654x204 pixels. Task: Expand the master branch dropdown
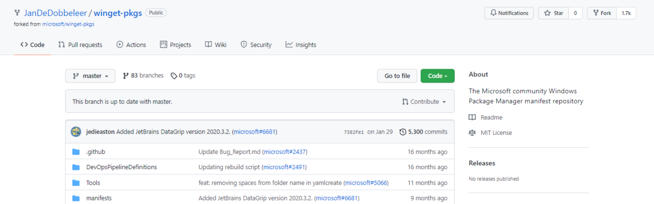pyautogui.click(x=90, y=76)
